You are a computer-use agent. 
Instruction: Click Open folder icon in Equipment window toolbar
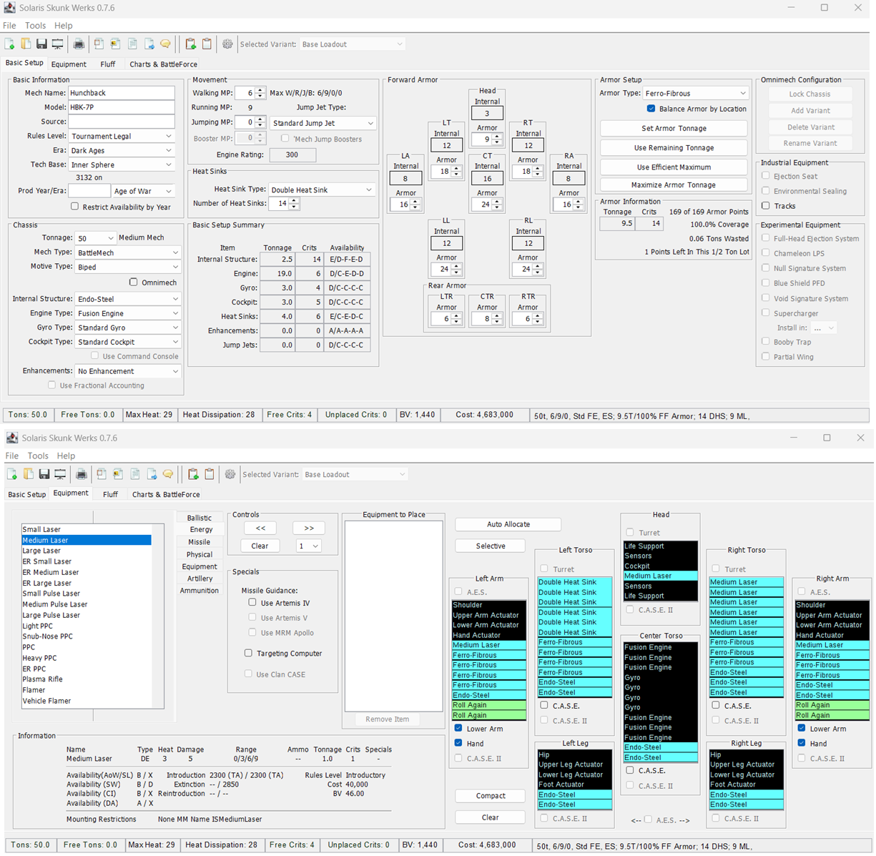pos(28,474)
